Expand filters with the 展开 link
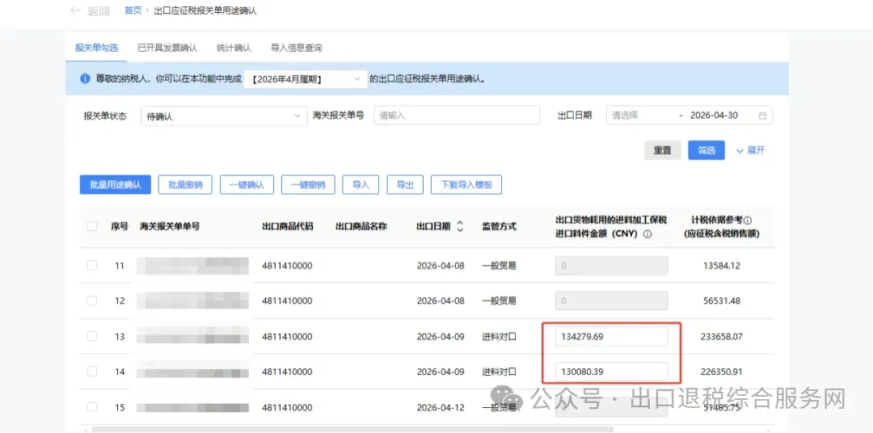Viewport: 873px width, 433px height. coord(750,150)
